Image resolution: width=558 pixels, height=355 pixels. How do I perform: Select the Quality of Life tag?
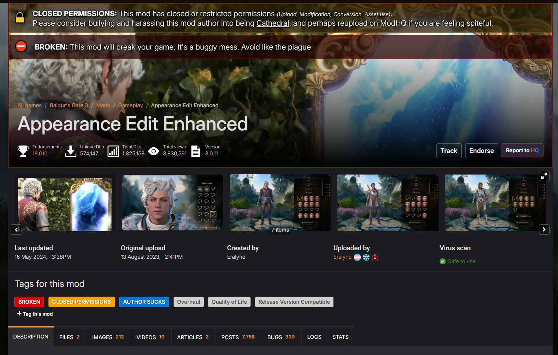[x=229, y=302]
